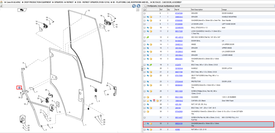This screenshot has height=133, width=275.
Task: Open part number 84168023 link
Action: (179, 41)
